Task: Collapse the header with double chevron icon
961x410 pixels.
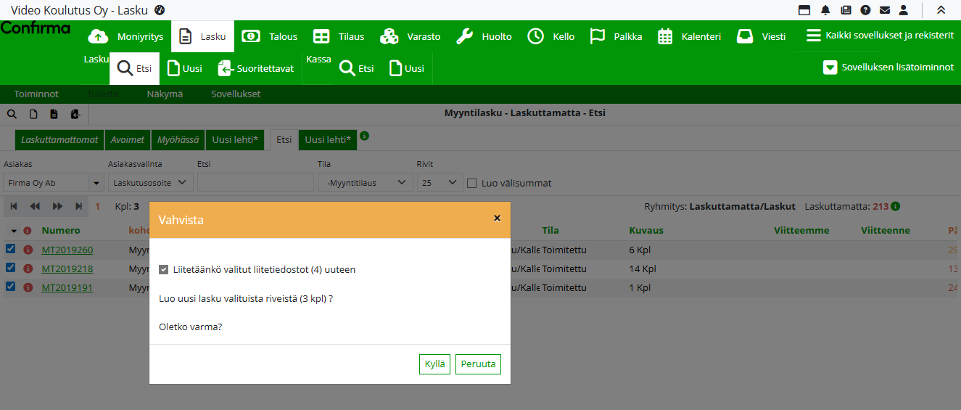Action: click(941, 10)
